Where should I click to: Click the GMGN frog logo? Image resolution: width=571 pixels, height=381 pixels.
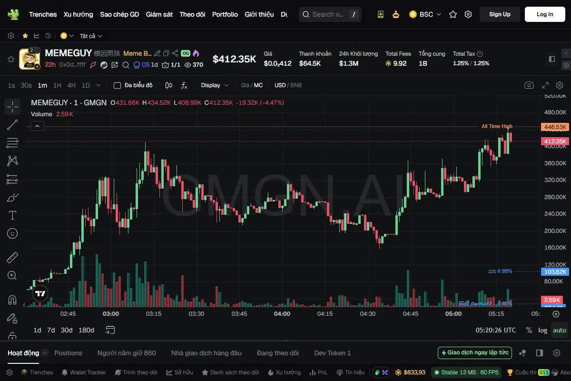[x=13, y=14]
